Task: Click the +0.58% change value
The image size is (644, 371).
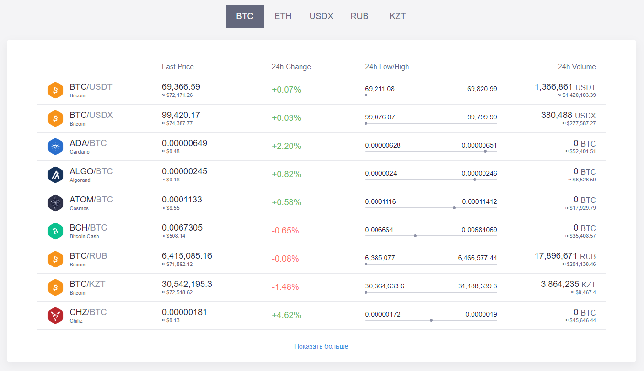Action: 286,202
